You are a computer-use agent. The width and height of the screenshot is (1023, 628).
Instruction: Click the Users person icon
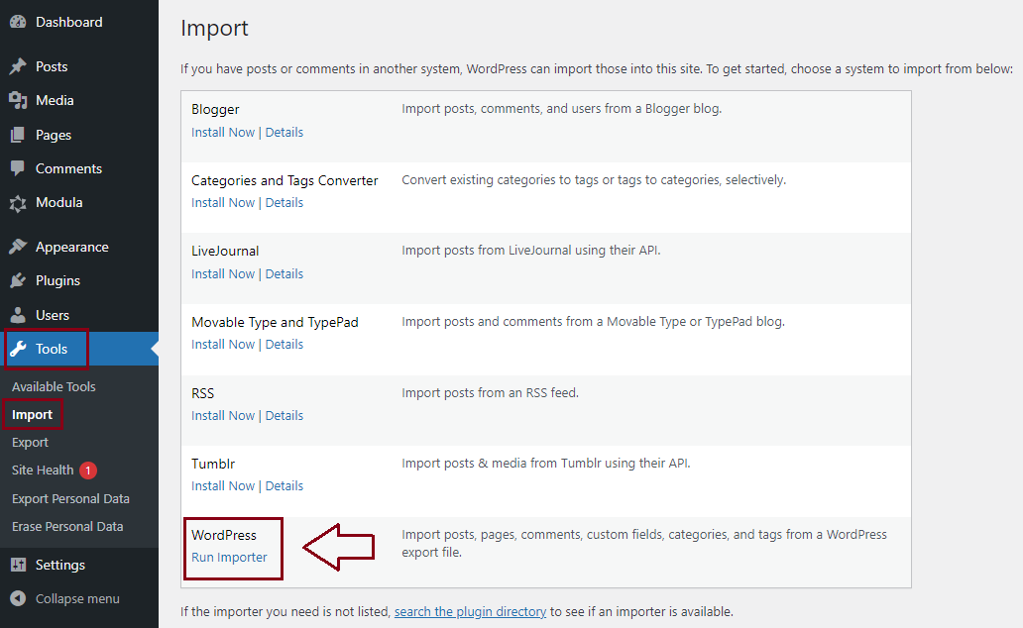point(18,315)
